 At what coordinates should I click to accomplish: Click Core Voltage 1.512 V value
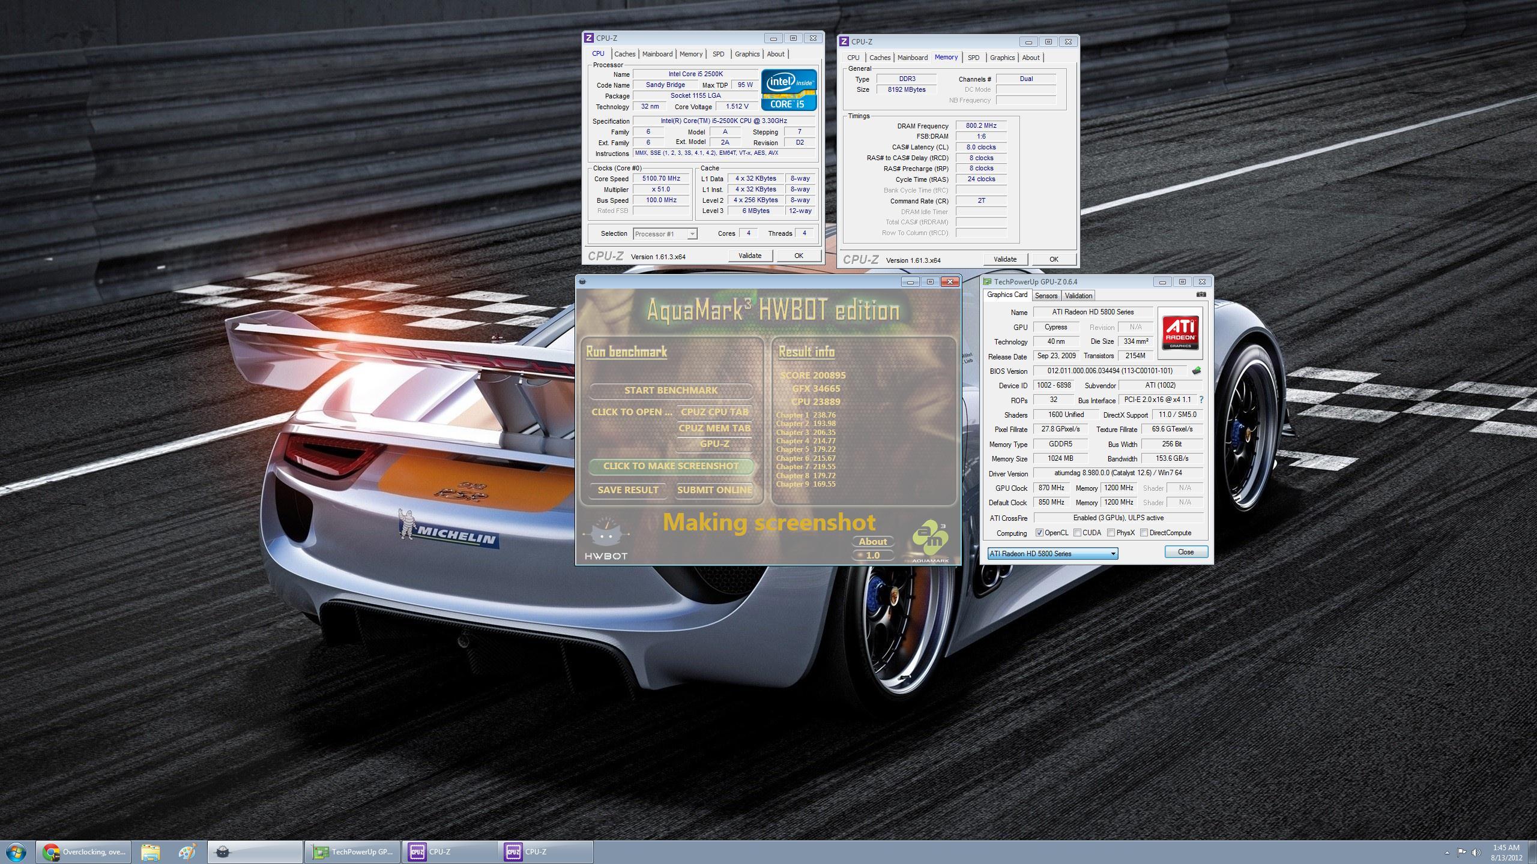pos(737,107)
